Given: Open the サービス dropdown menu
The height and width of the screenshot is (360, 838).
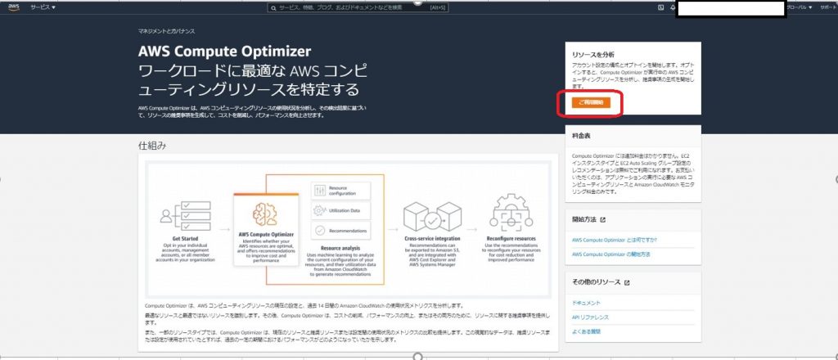Looking at the screenshot, I should pos(43,7).
